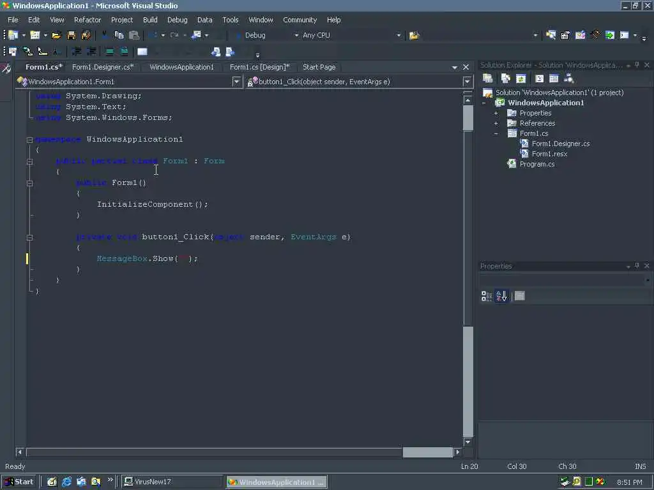The width and height of the screenshot is (654, 490).
Task: Click the Open File folder icon
Action: click(x=56, y=36)
